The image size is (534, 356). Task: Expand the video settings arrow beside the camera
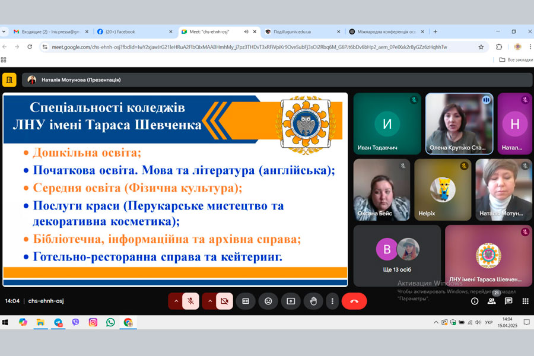pyautogui.click(x=209, y=301)
